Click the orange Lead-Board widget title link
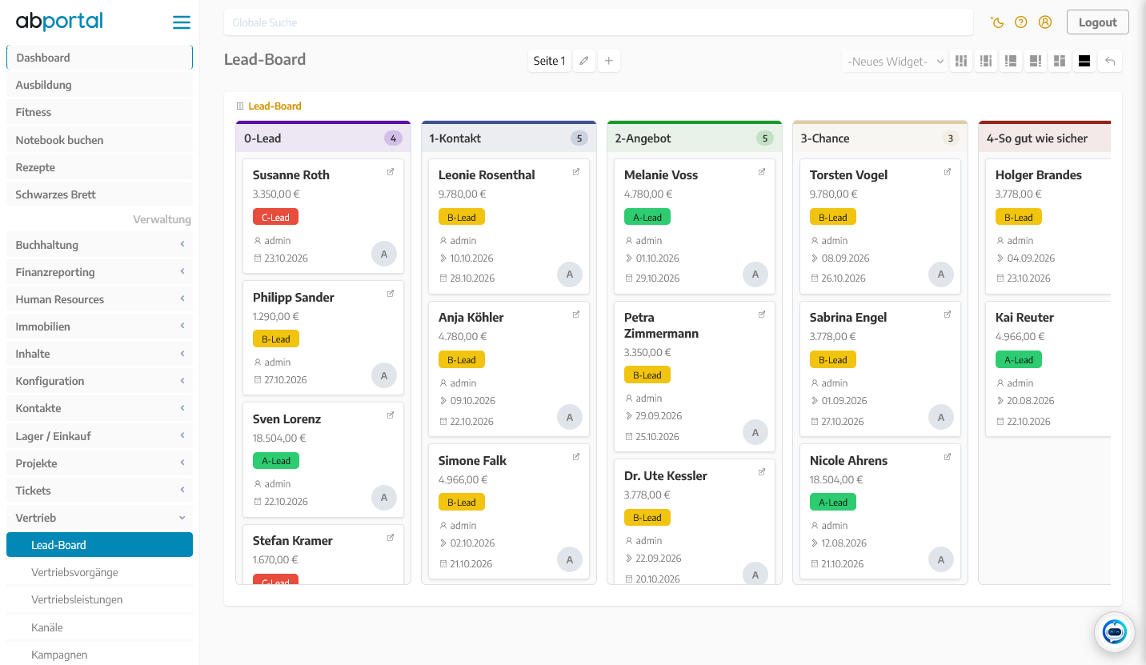 274,106
